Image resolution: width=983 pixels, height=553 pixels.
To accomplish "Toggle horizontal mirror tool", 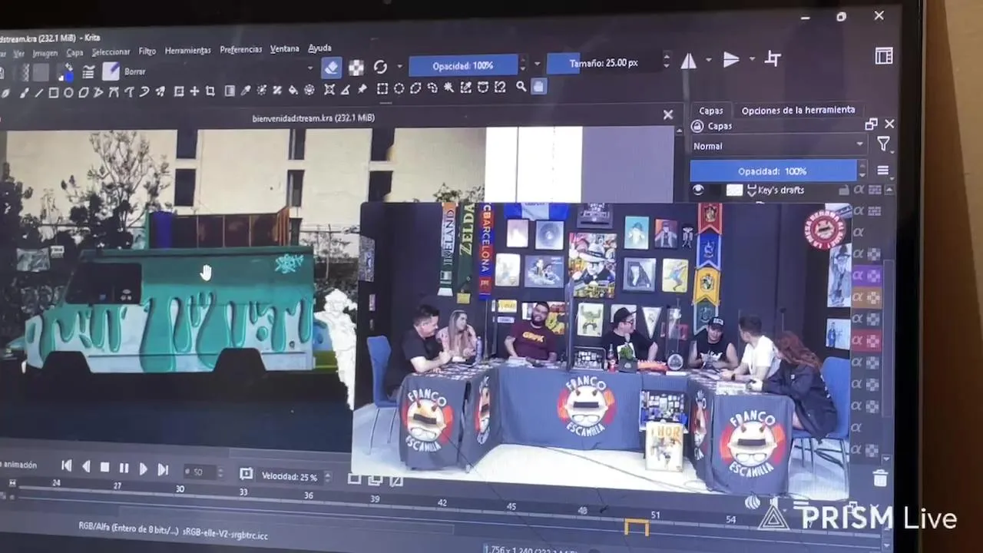I will click(689, 61).
